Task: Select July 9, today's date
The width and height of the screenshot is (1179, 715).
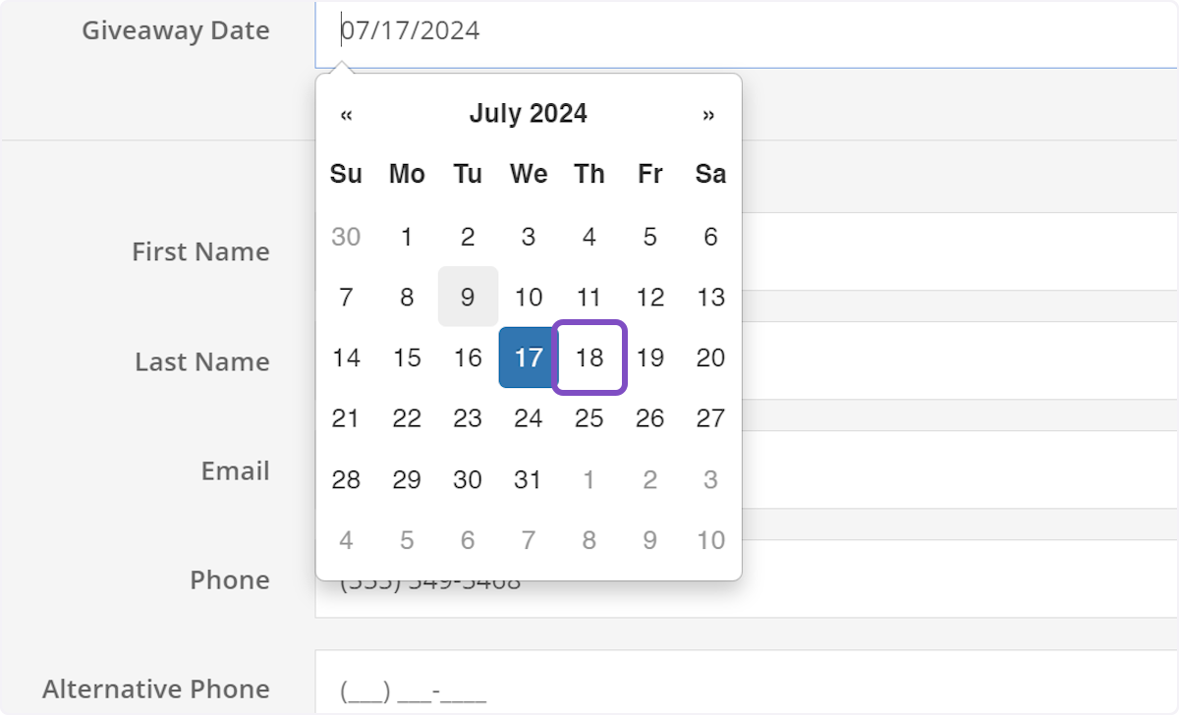Action: (x=467, y=297)
